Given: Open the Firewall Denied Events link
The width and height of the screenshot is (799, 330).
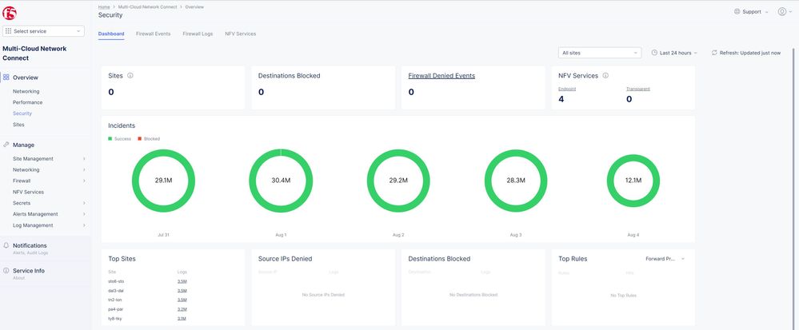Looking at the screenshot, I should [x=441, y=76].
